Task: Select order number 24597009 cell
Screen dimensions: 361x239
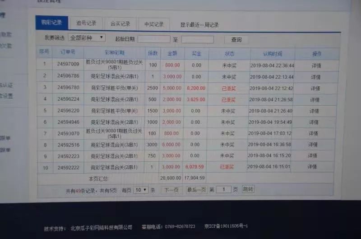Action: tap(68, 64)
